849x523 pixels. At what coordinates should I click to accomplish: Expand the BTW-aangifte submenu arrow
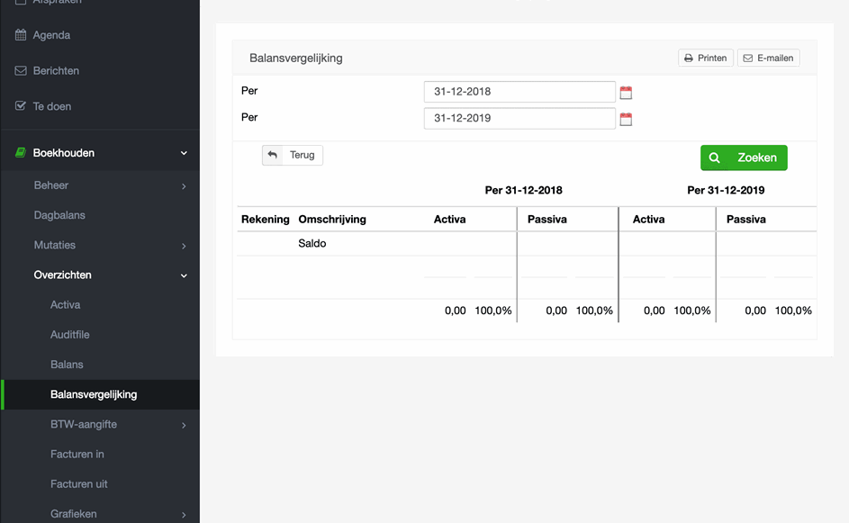(184, 425)
